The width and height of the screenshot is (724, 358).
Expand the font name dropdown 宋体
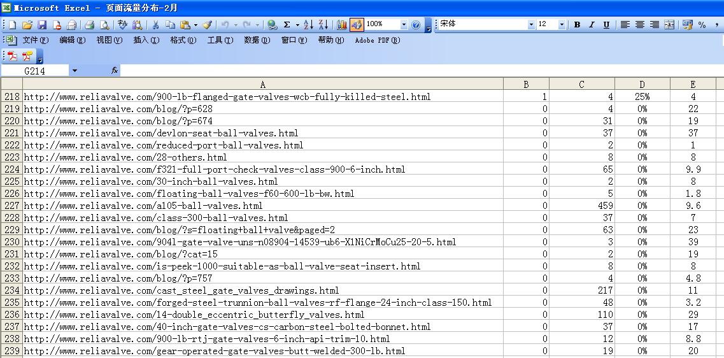(531, 25)
